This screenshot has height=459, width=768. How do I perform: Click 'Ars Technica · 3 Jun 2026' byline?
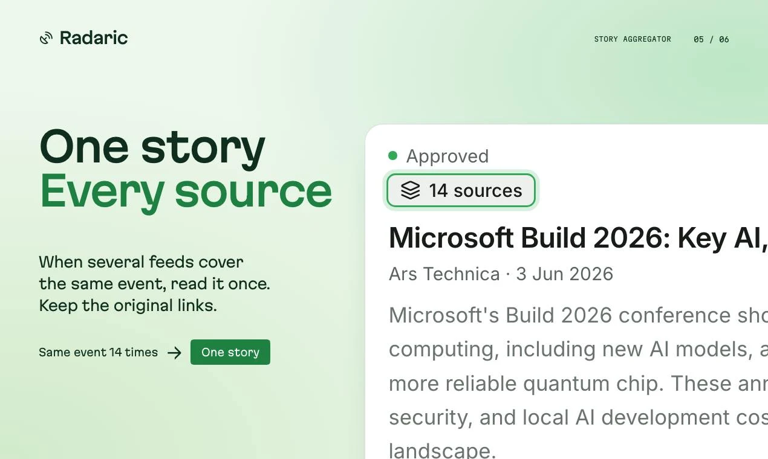point(501,274)
